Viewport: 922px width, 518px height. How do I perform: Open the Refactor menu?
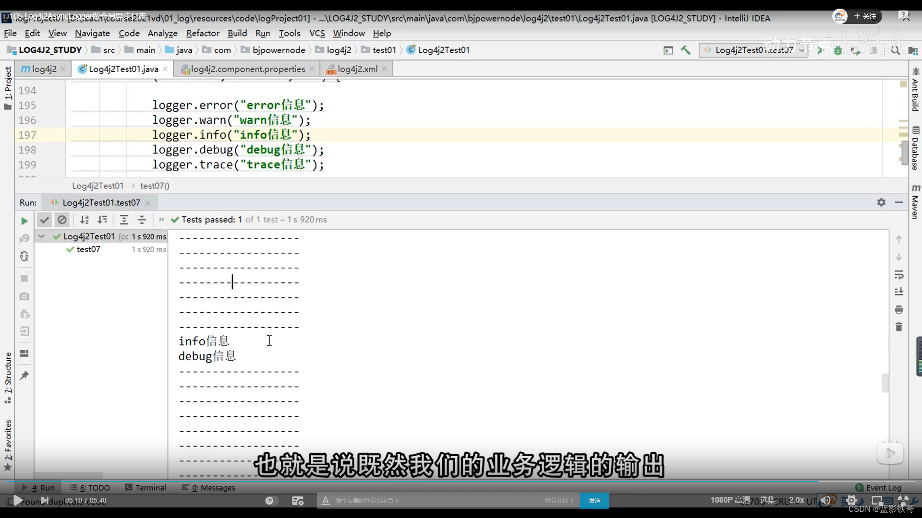click(203, 33)
